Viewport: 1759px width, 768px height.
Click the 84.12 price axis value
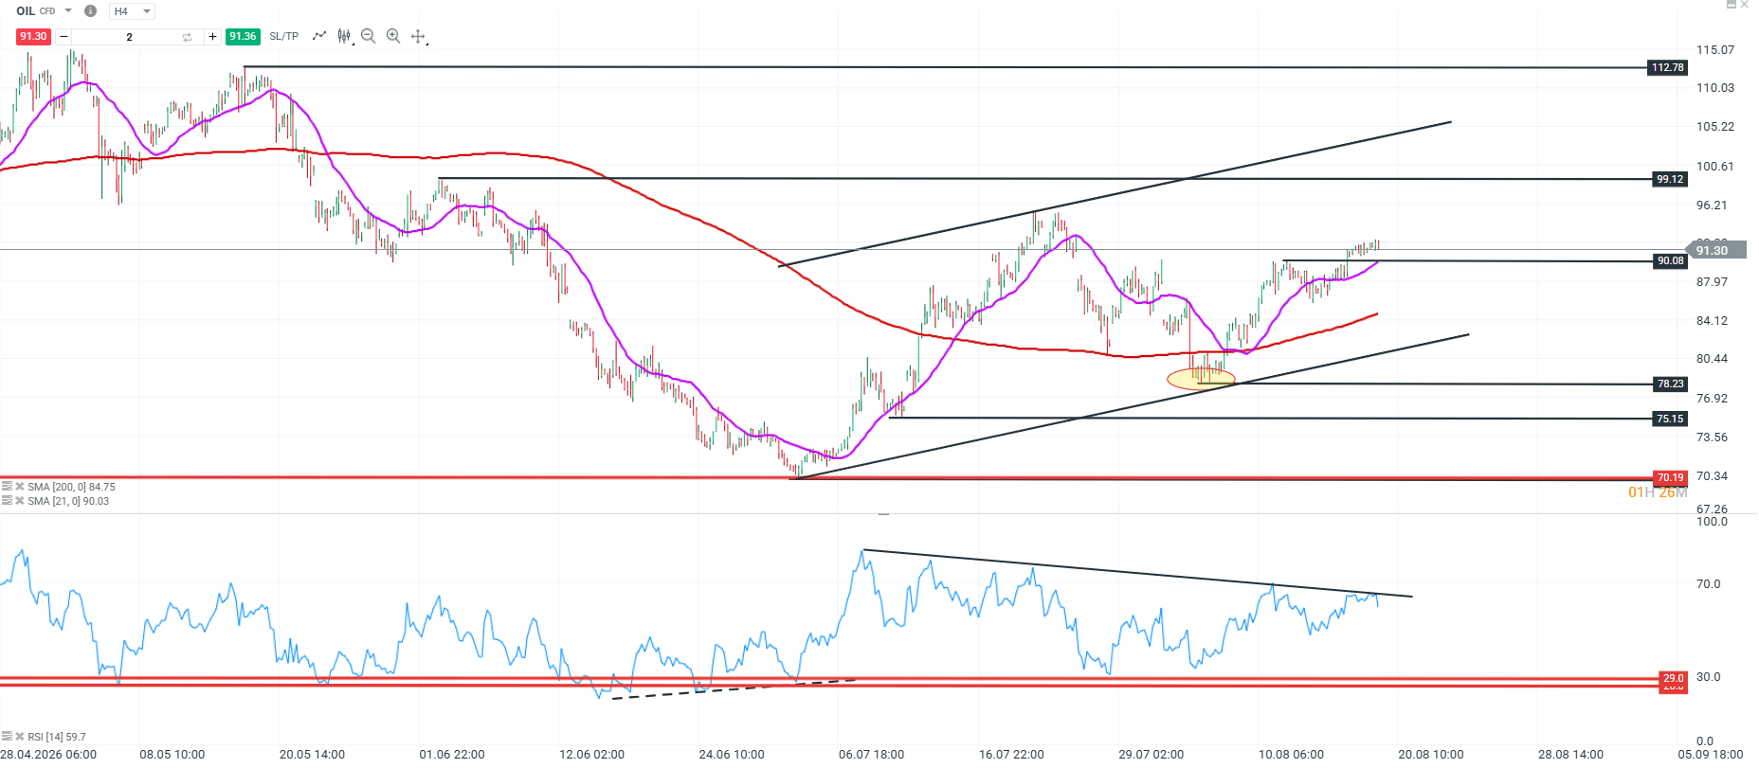[x=1712, y=320]
